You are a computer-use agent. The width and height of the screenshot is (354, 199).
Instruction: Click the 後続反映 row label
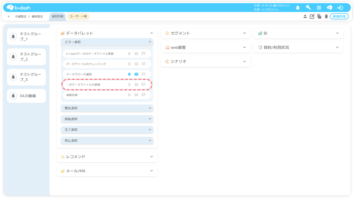click(x=72, y=95)
